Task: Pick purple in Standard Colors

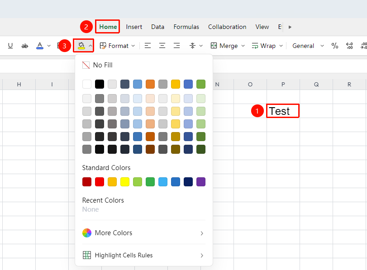Action: coord(201,182)
